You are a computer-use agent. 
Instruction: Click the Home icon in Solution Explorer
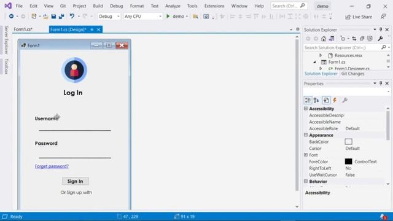(324, 39)
